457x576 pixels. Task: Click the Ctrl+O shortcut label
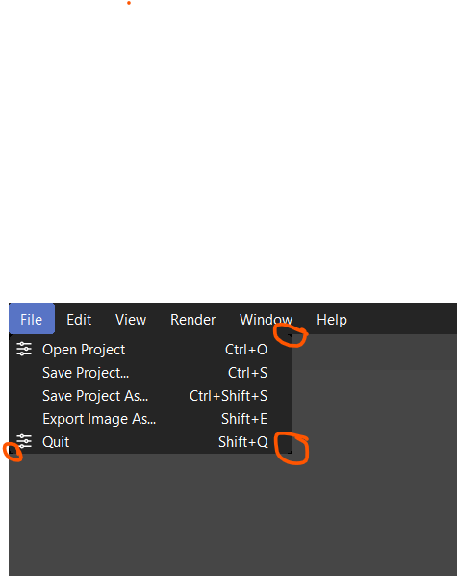point(246,350)
